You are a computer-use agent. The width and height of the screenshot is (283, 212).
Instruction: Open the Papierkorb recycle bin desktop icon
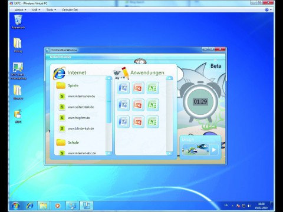click(18, 22)
